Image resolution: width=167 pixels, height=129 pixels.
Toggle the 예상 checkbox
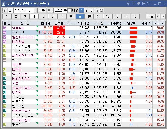click(x=70, y=10)
